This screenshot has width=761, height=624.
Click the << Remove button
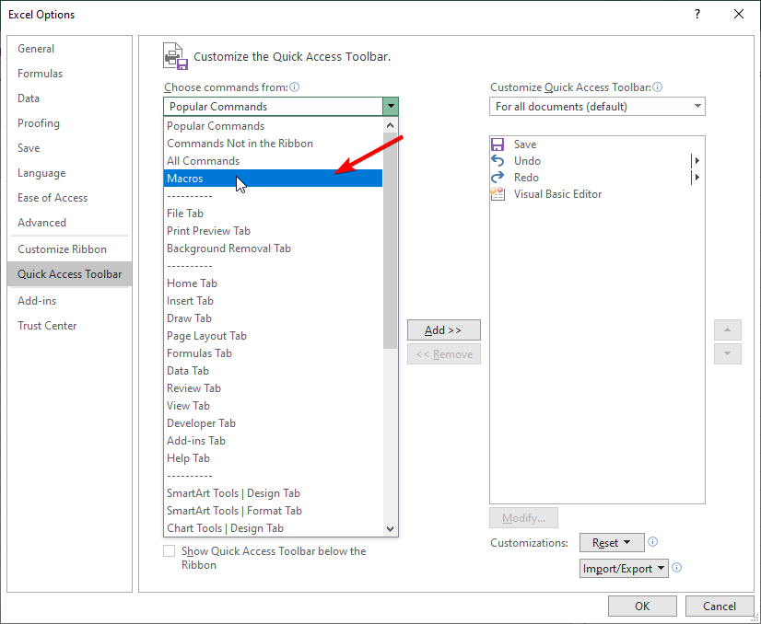coord(443,354)
